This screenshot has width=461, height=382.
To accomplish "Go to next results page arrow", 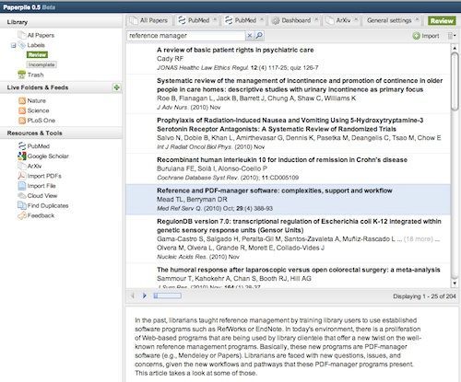I will point(144,295).
